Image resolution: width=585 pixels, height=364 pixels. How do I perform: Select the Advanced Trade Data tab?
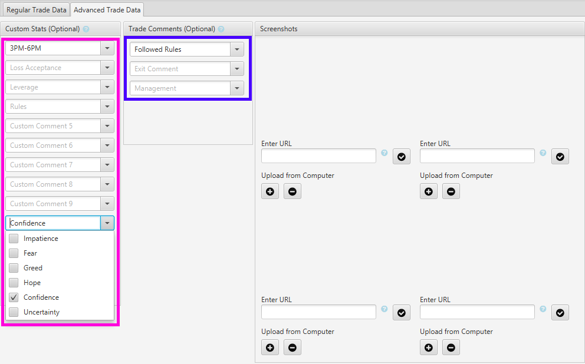(107, 10)
